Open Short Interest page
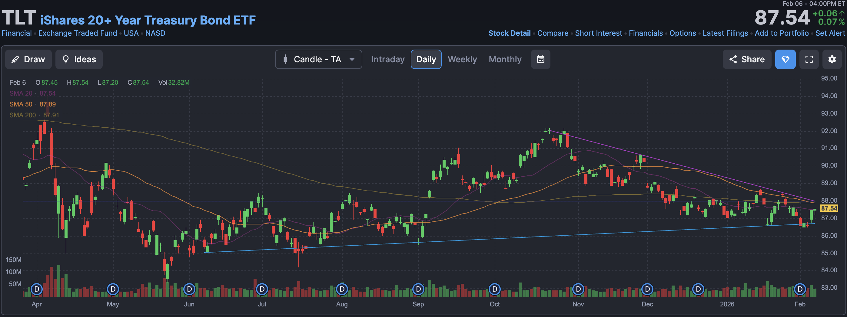Image resolution: width=847 pixels, height=317 pixels. coord(598,33)
